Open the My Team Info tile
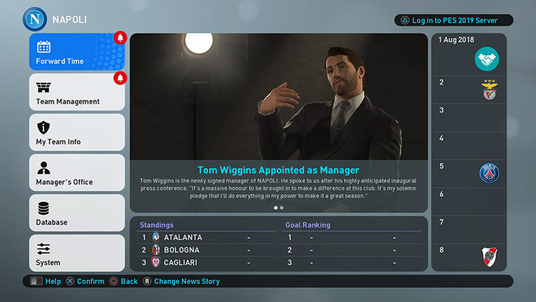This screenshot has width=536, height=302. click(77, 133)
